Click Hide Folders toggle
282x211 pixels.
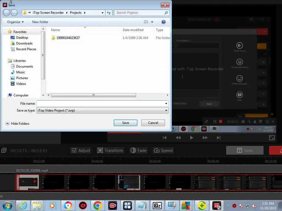click(x=17, y=123)
